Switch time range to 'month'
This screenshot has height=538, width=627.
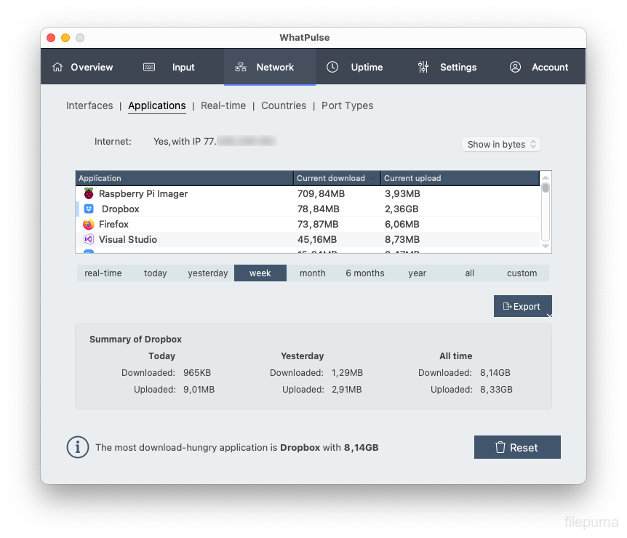tap(312, 273)
